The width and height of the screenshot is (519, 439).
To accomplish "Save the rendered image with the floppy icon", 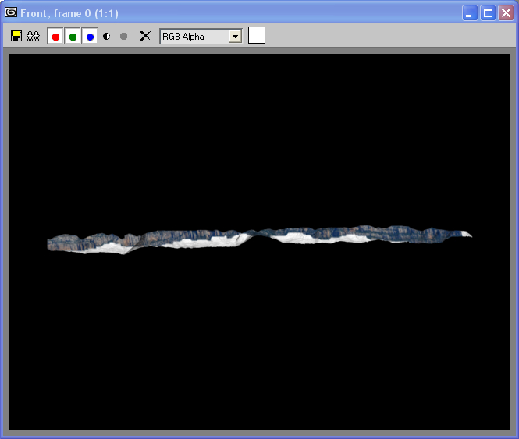I will coord(16,36).
